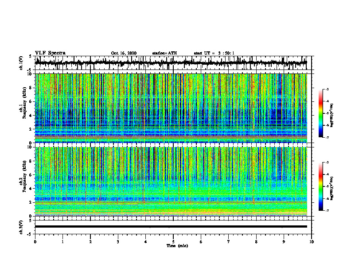Click the "-7" label on ch.1 color bar

(x=327, y=137)
